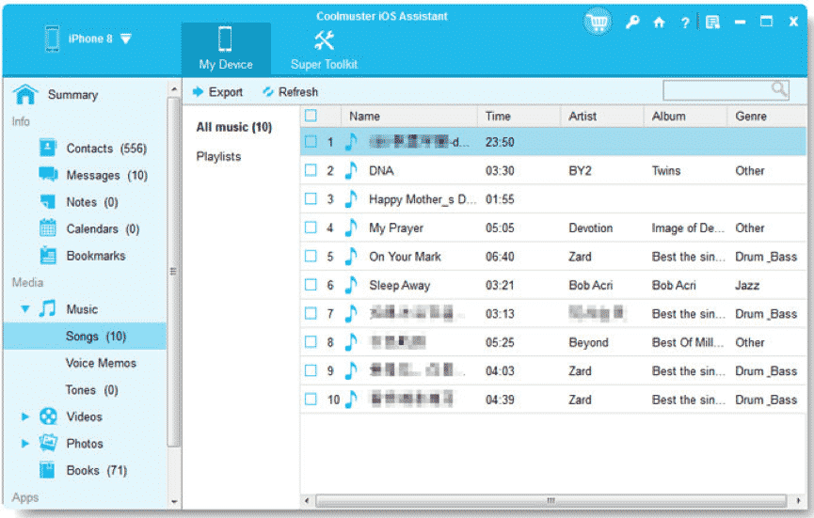Screen dimensions: 814x518
Task: Open the shopping cart purchase icon
Action: coord(599,22)
